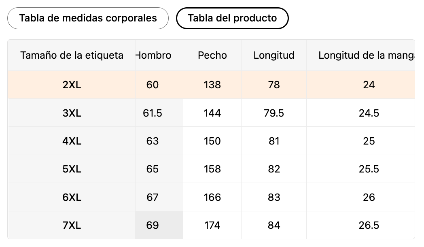Screen dimensions: 424x247
Task: Select the 2XL size row label
Action: coord(72,85)
